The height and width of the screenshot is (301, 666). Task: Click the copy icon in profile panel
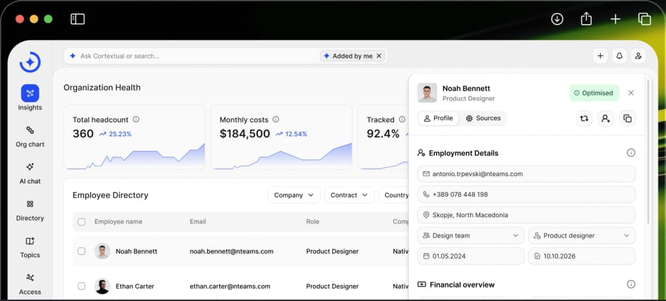click(627, 119)
